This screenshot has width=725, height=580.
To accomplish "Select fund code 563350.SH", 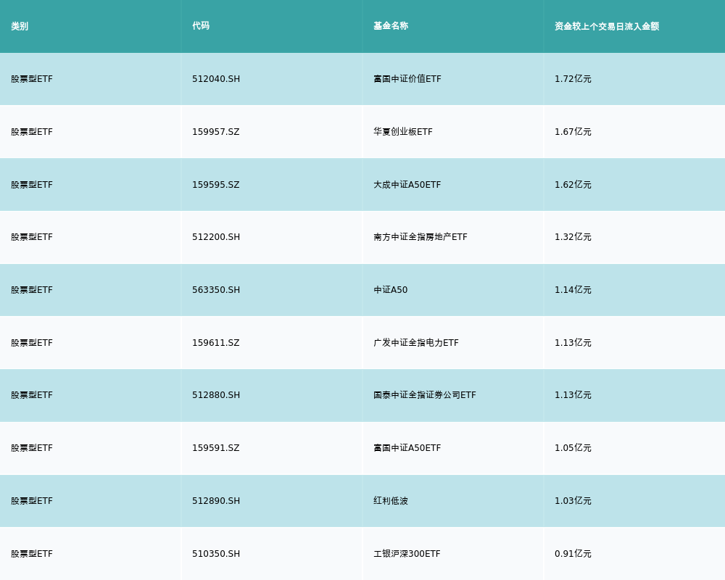I will click(x=216, y=290).
